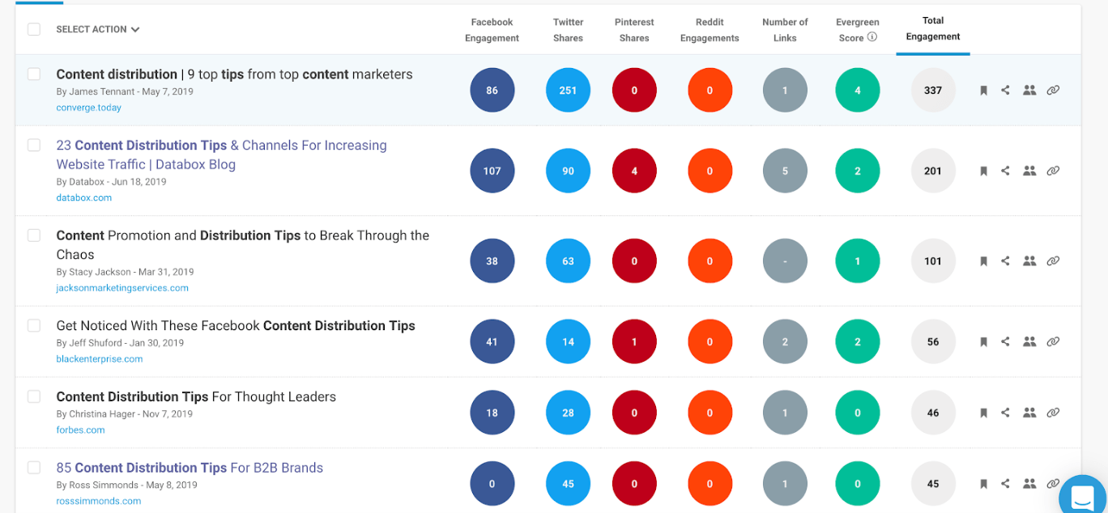Viewport: 1108px width, 513px height.
Task: View sharers of first content distribution article
Action: (1029, 91)
